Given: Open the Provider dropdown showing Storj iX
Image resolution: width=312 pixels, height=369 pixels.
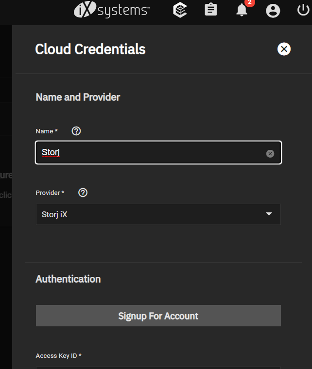Looking at the screenshot, I should tap(158, 214).
